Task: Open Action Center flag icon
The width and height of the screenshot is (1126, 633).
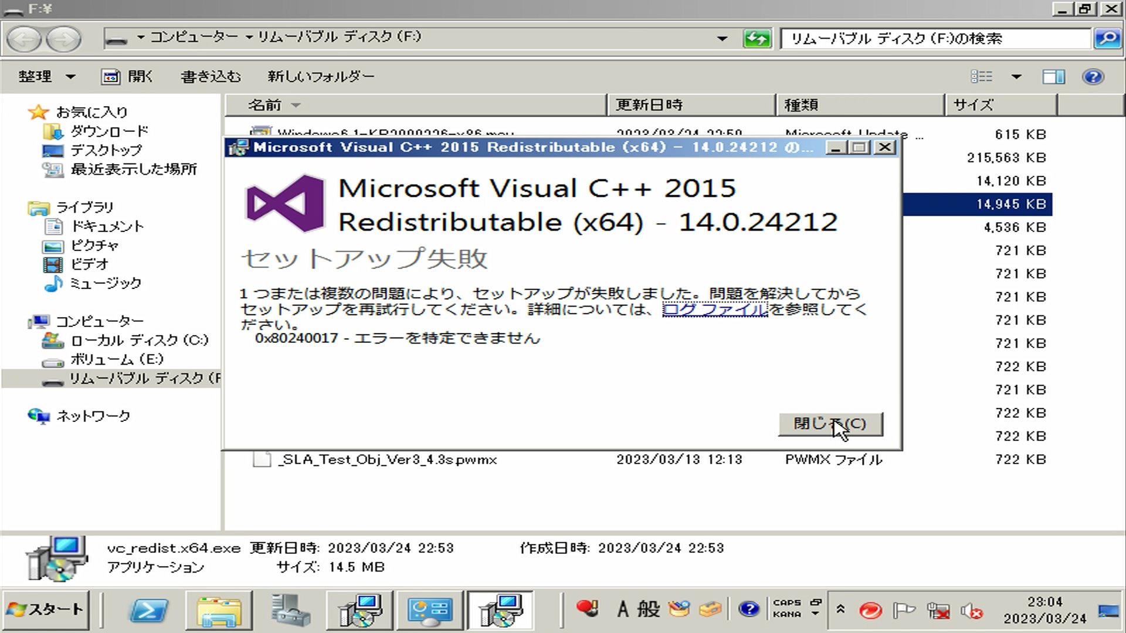Action: tap(903, 611)
